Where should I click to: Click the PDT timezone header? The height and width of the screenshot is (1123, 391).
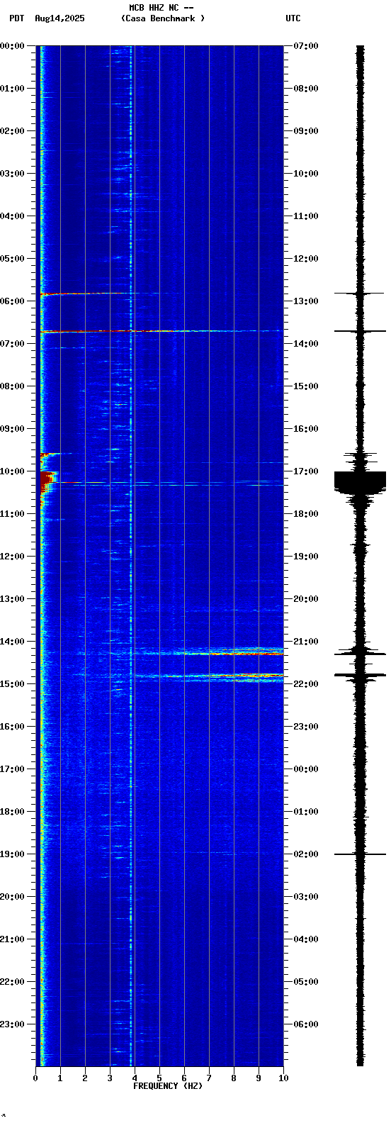(x=16, y=18)
